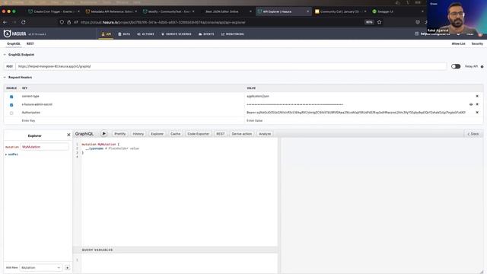Open the Allow List link
This screenshot has width=487, height=274.
click(x=458, y=44)
